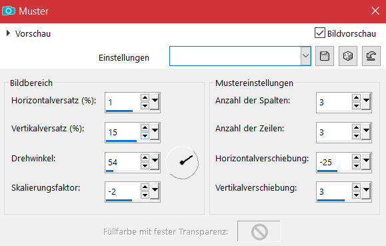Open the Skalierungsfaktor slider dropdown arrow
Screen dimensions: 386x246
155,191
